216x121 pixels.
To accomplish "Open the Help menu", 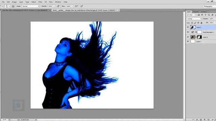I will pos(65,2).
